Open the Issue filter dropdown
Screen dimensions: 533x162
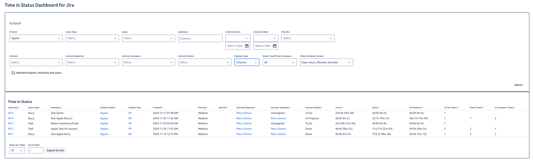(148, 38)
